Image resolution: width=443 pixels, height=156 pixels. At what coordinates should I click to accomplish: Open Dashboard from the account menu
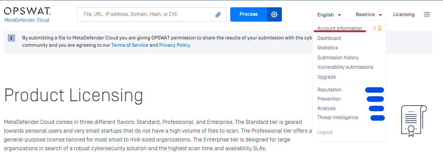pyautogui.click(x=329, y=38)
